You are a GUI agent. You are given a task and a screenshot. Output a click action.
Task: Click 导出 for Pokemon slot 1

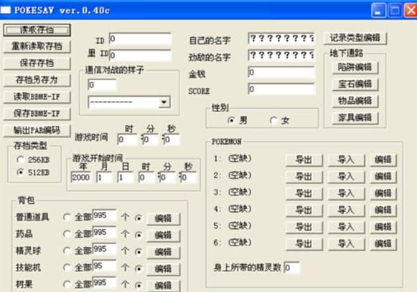click(x=304, y=160)
